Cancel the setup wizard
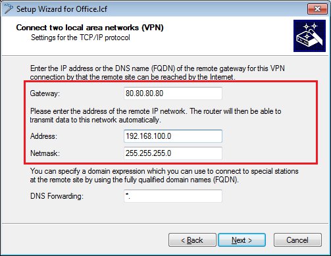The width and height of the screenshot is (331, 256). coord(297,240)
